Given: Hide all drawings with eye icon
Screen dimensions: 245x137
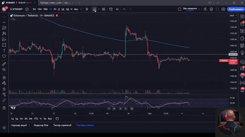Looking at the screenshot, I should 4,94.
